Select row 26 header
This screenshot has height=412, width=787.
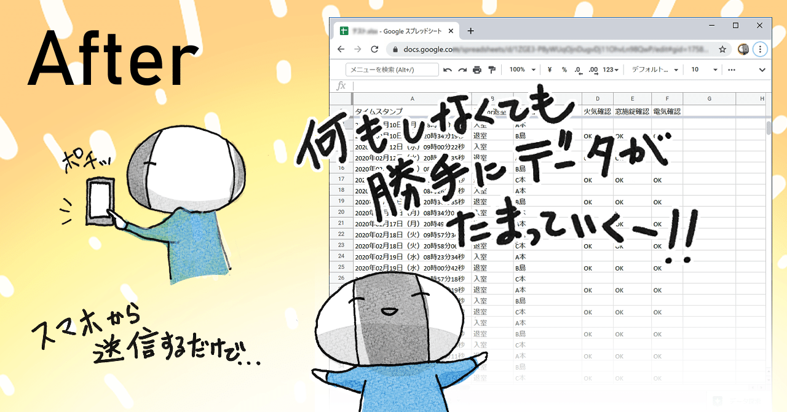pos(341,279)
